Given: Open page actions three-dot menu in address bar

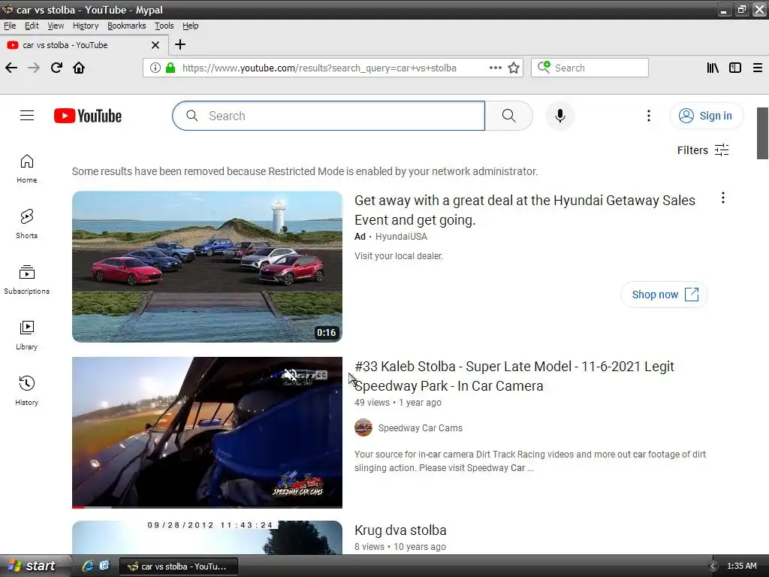Looking at the screenshot, I should click(496, 68).
